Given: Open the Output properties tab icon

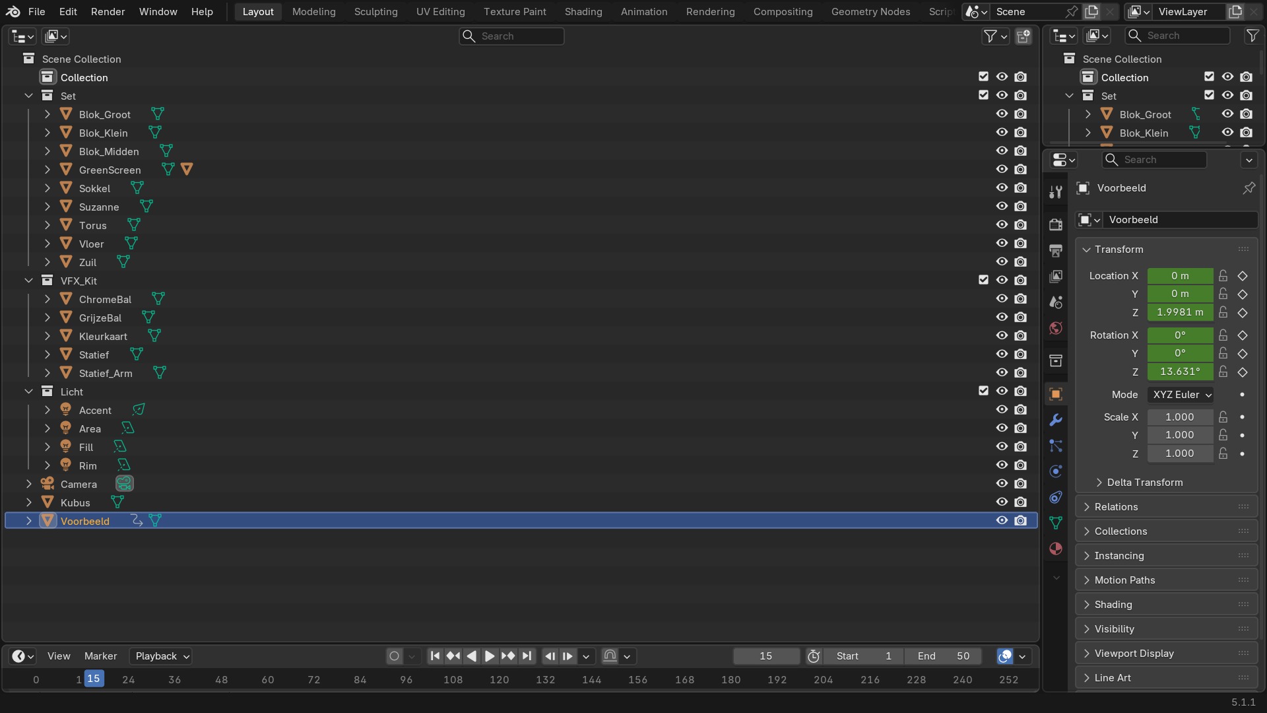Looking at the screenshot, I should click(1056, 250).
